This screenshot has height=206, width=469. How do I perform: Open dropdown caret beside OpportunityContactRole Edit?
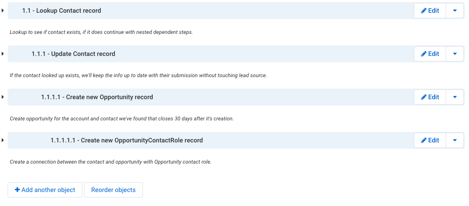point(455,140)
